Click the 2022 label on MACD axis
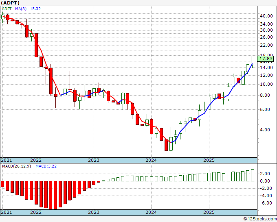The height and width of the screenshot is (222, 277). pos(36,212)
